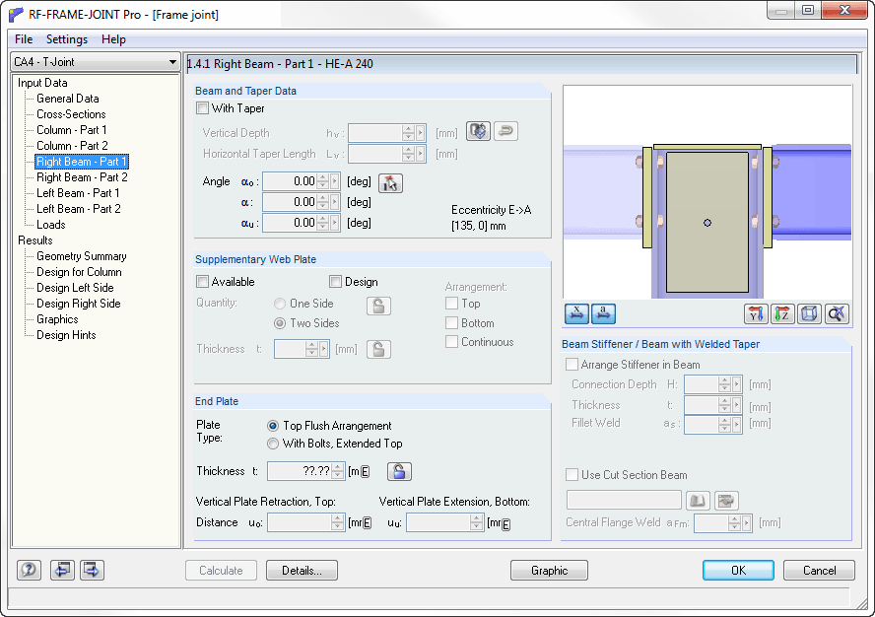Select the One Side quantity option
875x617 pixels.
pyautogui.click(x=280, y=304)
